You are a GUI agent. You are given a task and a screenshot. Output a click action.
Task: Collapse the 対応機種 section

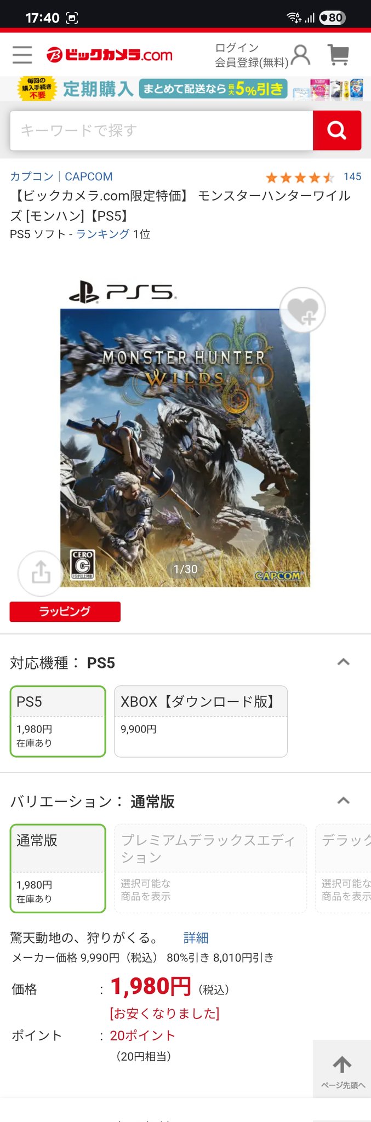pos(344,662)
